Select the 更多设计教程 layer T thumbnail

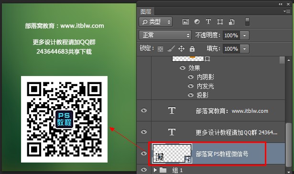[172, 132]
